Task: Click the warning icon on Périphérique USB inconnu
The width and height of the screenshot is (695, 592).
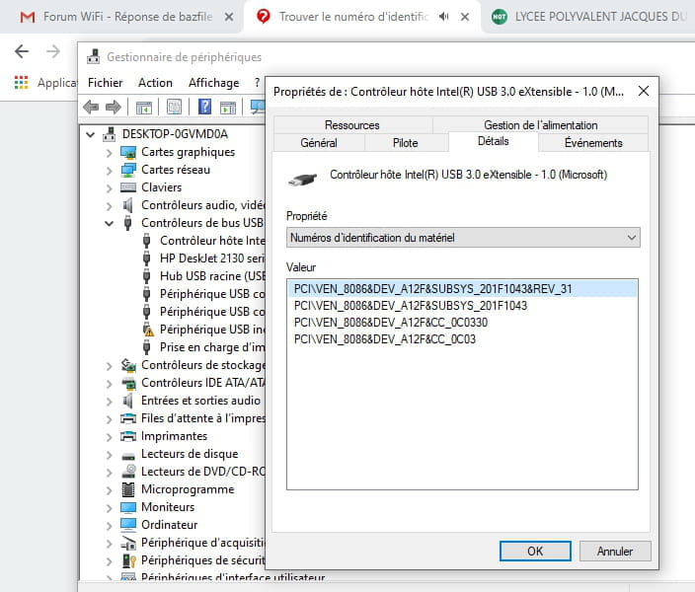Action: (148, 330)
